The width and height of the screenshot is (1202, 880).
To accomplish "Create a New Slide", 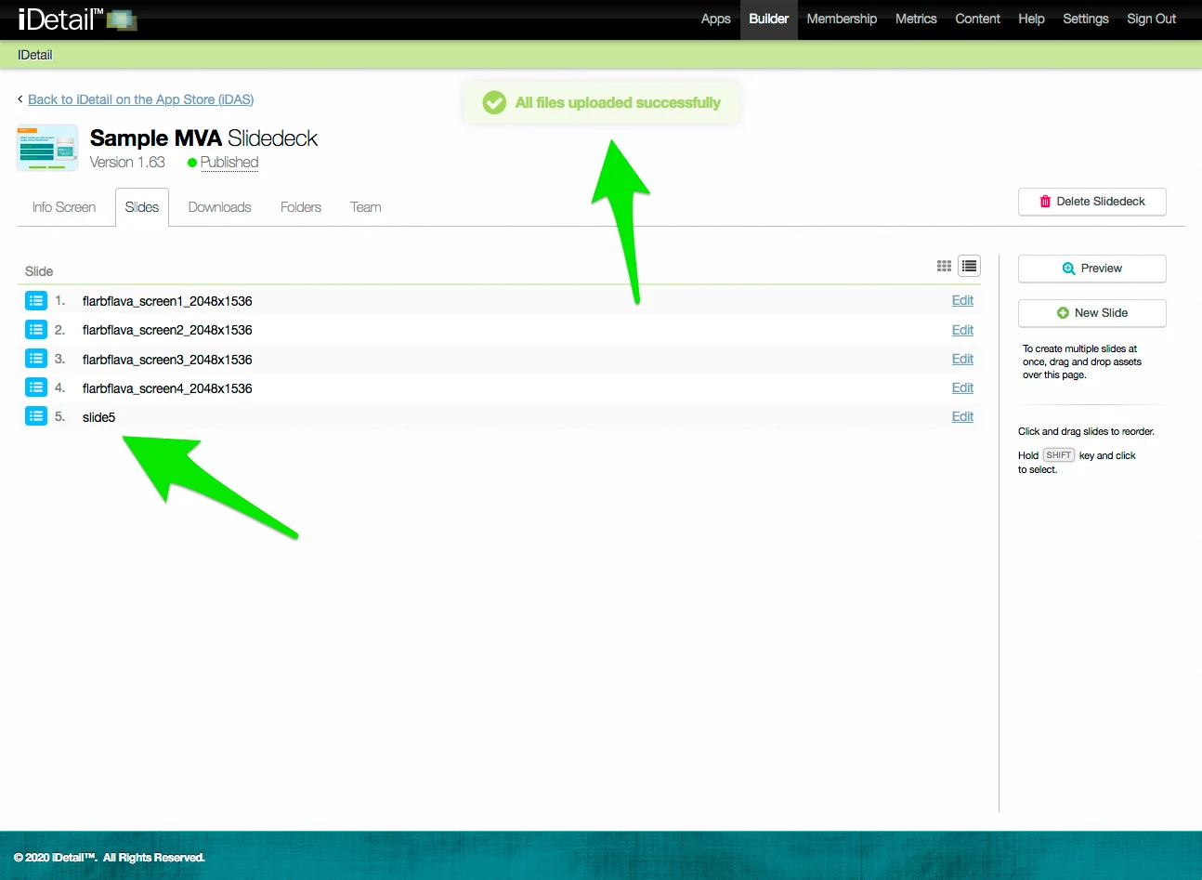I will click(1092, 313).
